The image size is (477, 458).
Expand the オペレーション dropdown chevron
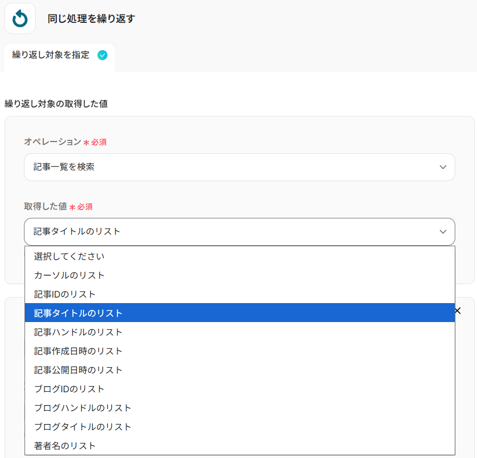tap(443, 167)
